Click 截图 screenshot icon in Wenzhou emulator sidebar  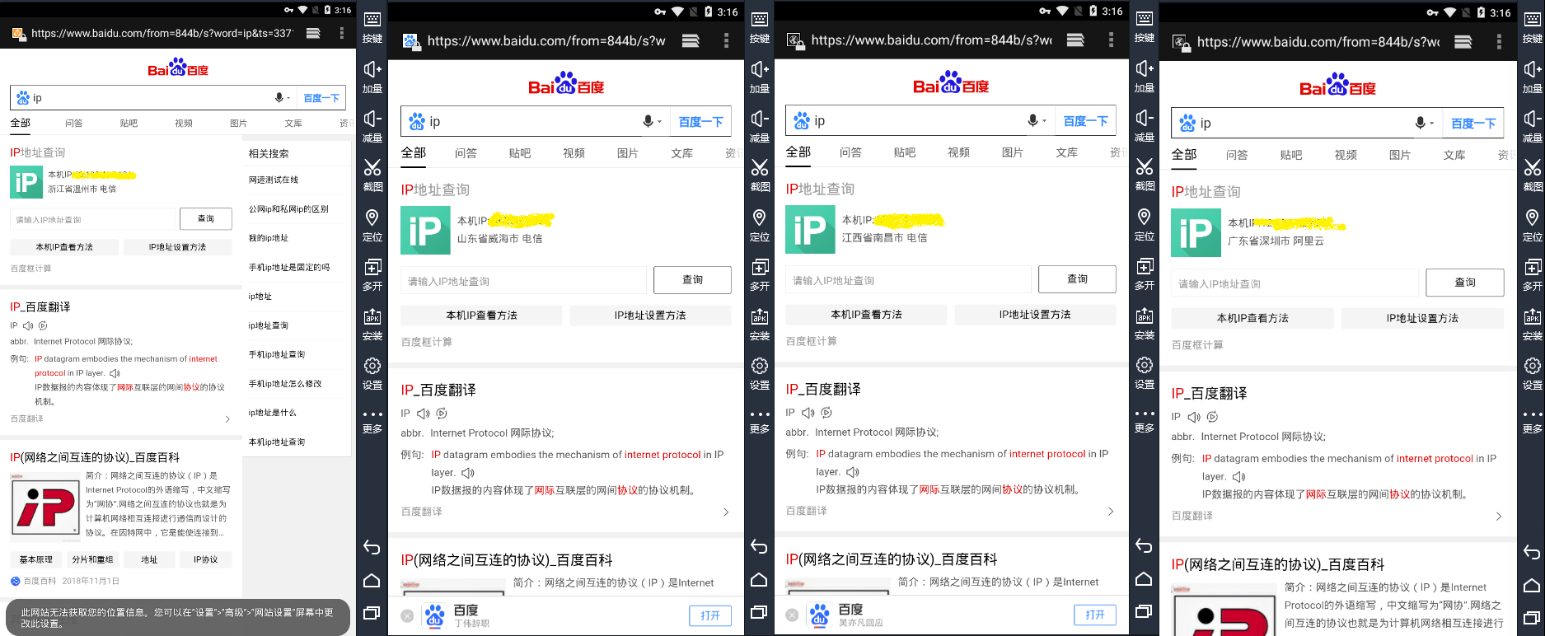coord(372,168)
